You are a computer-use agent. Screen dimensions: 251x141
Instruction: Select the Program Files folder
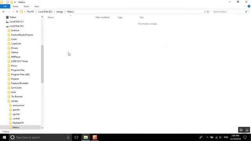click(x=18, y=70)
